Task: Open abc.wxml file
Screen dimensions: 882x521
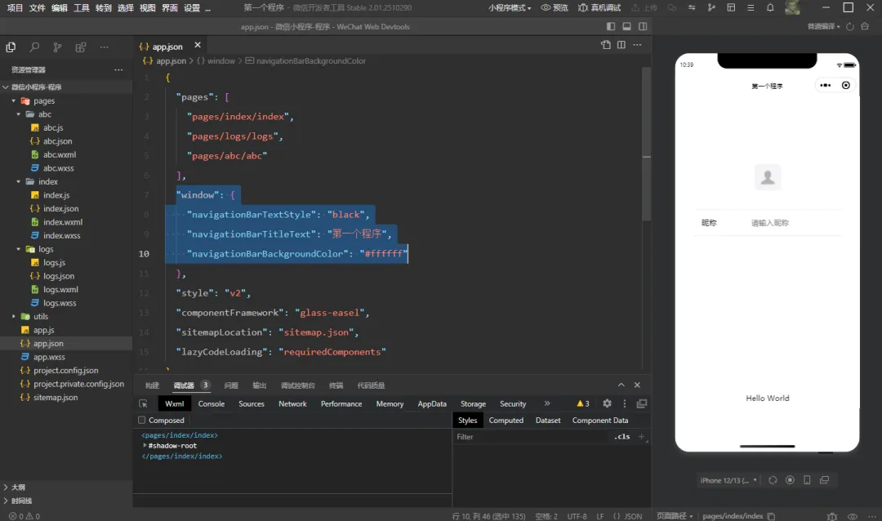Action: point(60,154)
